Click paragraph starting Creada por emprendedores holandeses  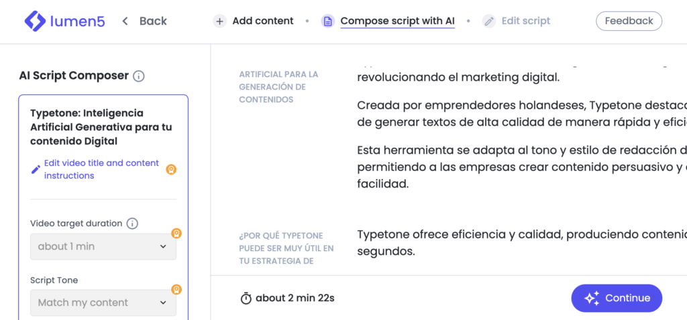pyautogui.click(x=522, y=114)
